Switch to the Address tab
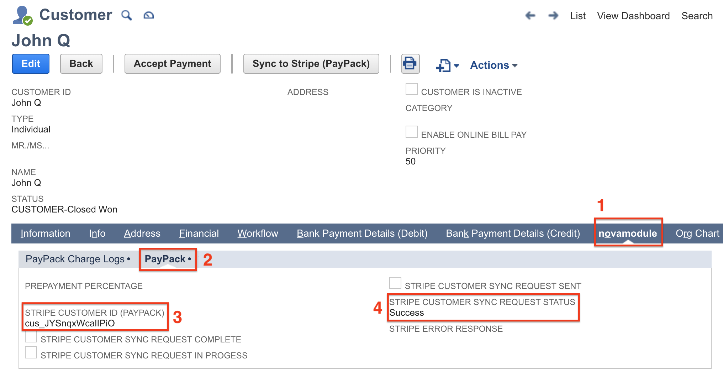The width and height of the screenshot is (723, 383). click(142, 234)
